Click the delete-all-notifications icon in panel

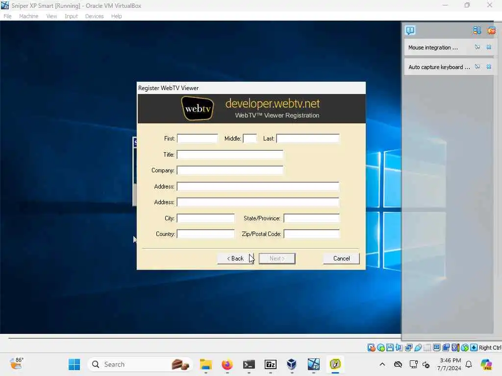click(x=491, y=30)
